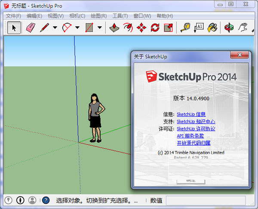Choose the Rotate tool
The width and height of the screenshot is (258, 209).
155,28
